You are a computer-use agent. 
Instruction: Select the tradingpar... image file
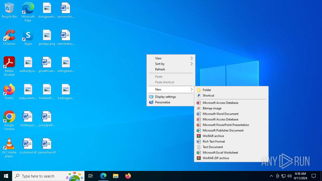click(x=66, y=92)
